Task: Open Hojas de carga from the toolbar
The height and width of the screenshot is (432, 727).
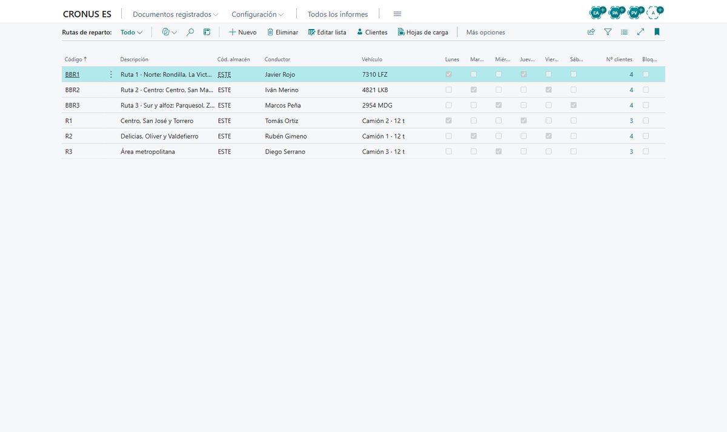Action: click(x=423, y=32)
